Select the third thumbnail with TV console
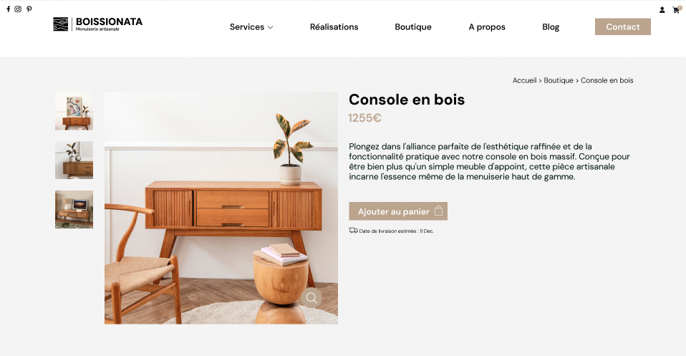The image size is (686, 356). coord(74,209)
